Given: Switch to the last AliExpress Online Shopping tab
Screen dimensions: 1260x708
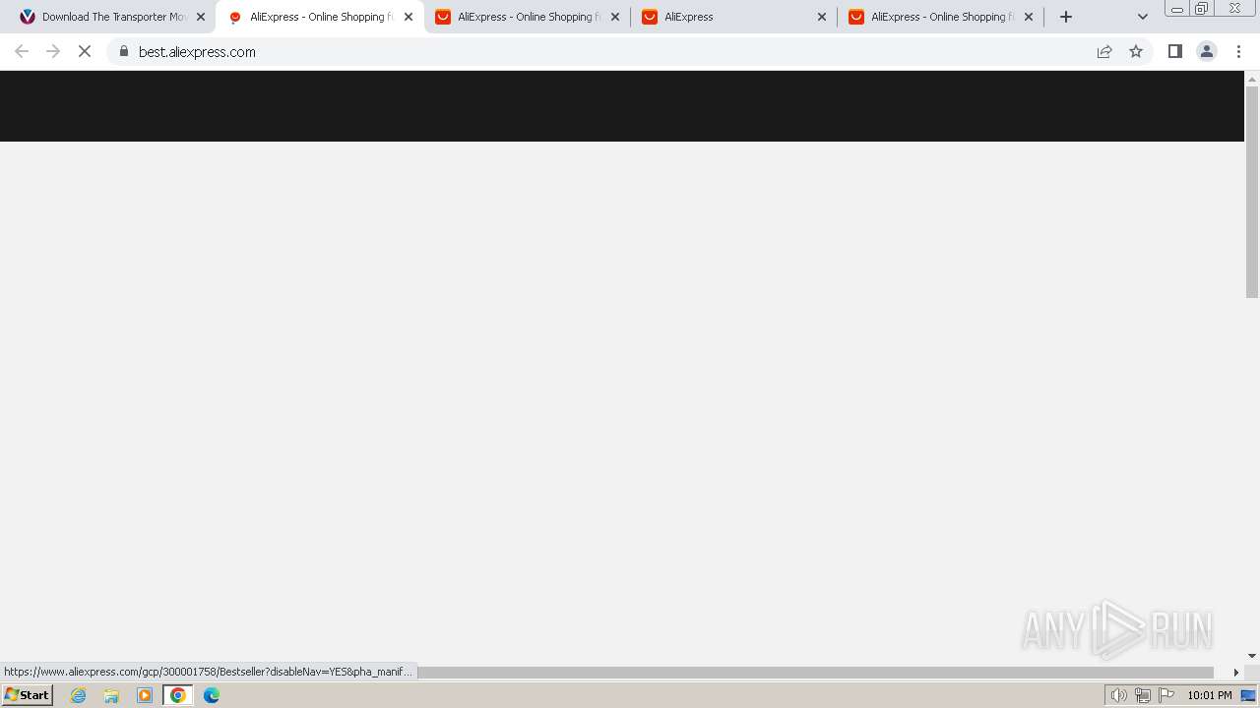Looking at the screenshot, I should pos(940,17).
